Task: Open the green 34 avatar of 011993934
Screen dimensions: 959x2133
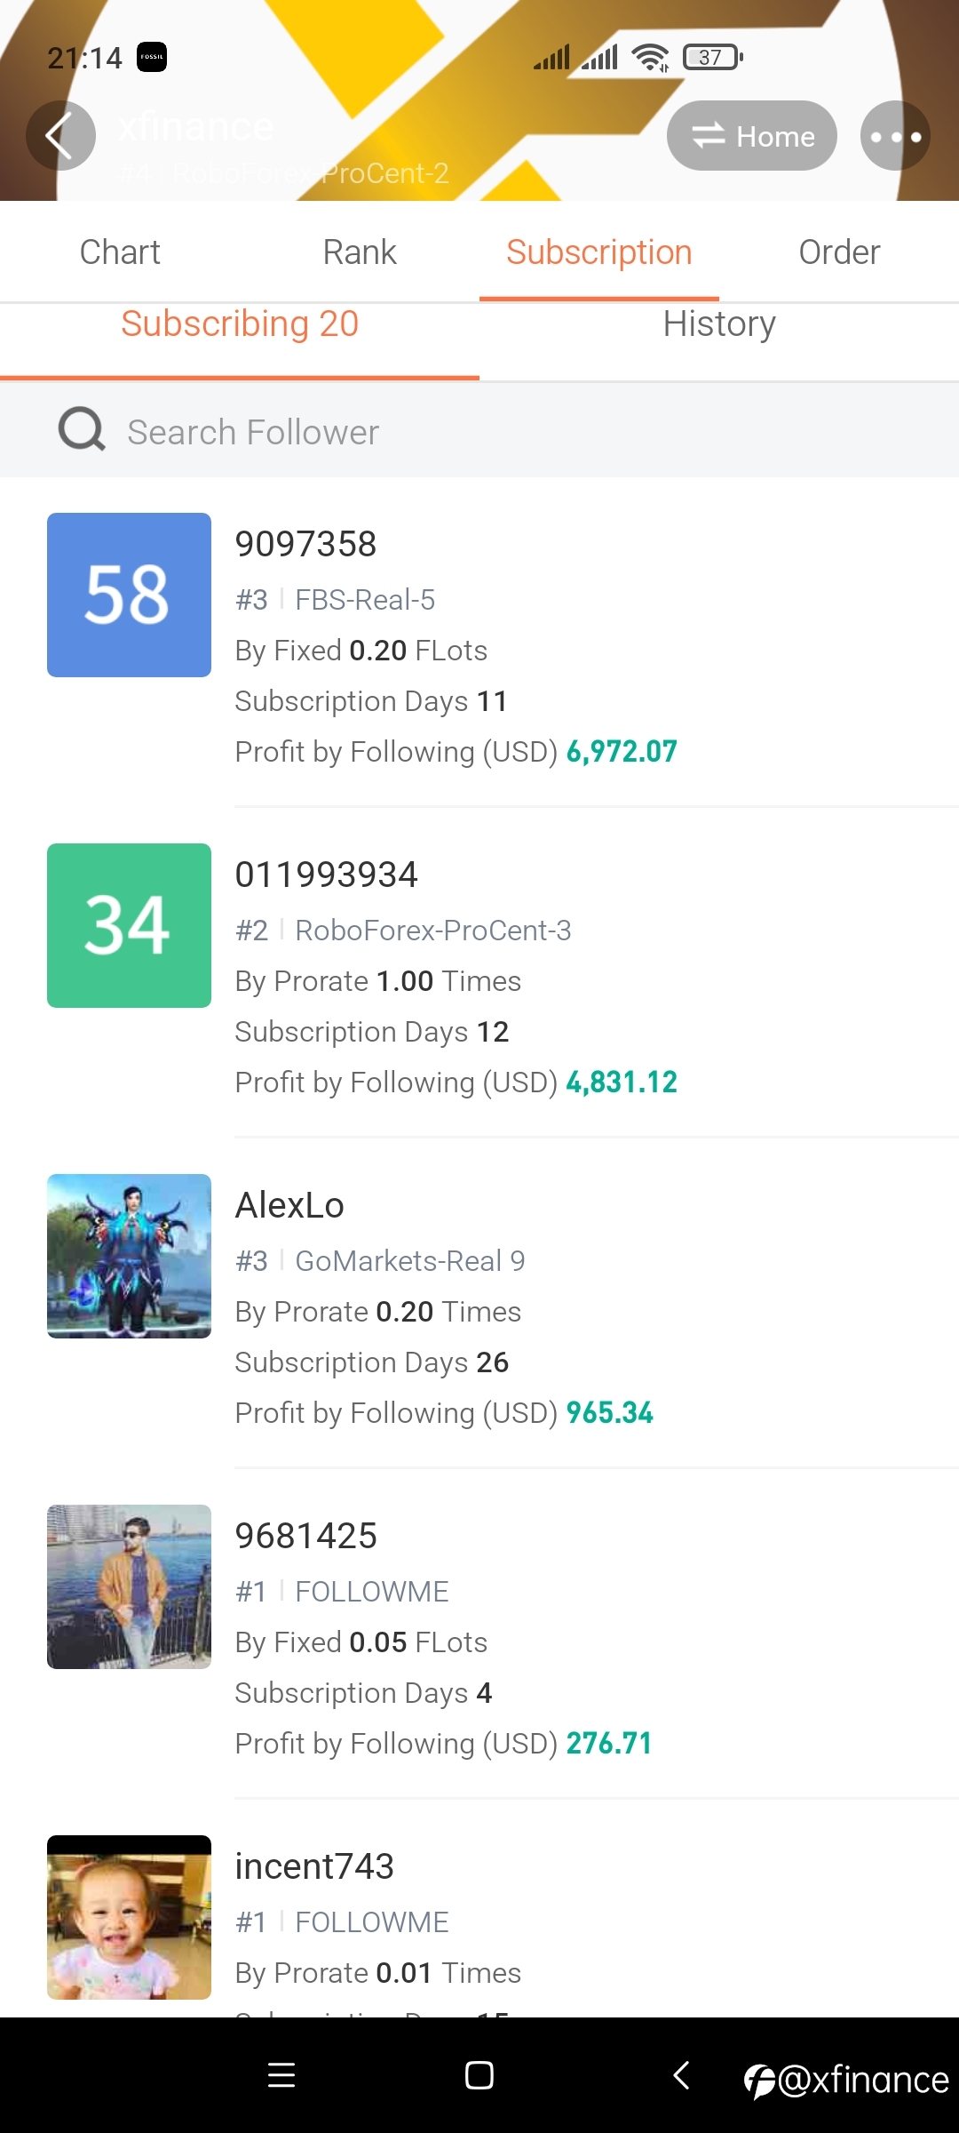Action: pos(129,925)
